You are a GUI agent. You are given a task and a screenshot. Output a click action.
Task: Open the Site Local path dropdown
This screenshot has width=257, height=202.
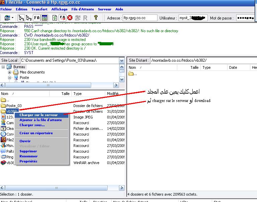point(122,61)
